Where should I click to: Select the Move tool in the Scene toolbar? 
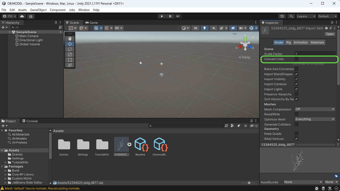[69, 44]
